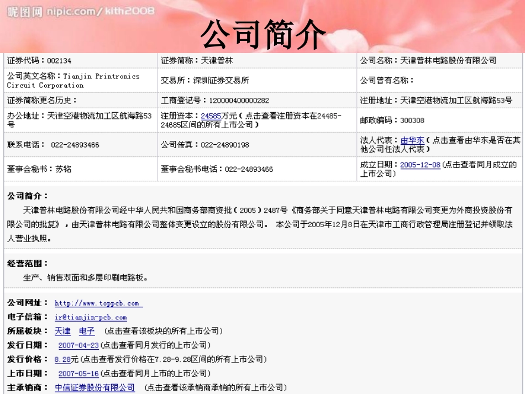Viewport: 525px width, 394px height.
Task: Click registration number 120000400000282
Action: 239,101
